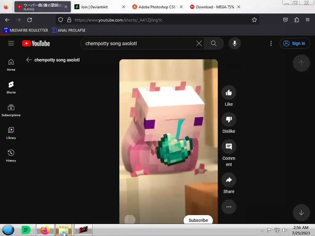Screen dimensions: 315x236
Task: Open the Comment section icon
Action: 229,147
